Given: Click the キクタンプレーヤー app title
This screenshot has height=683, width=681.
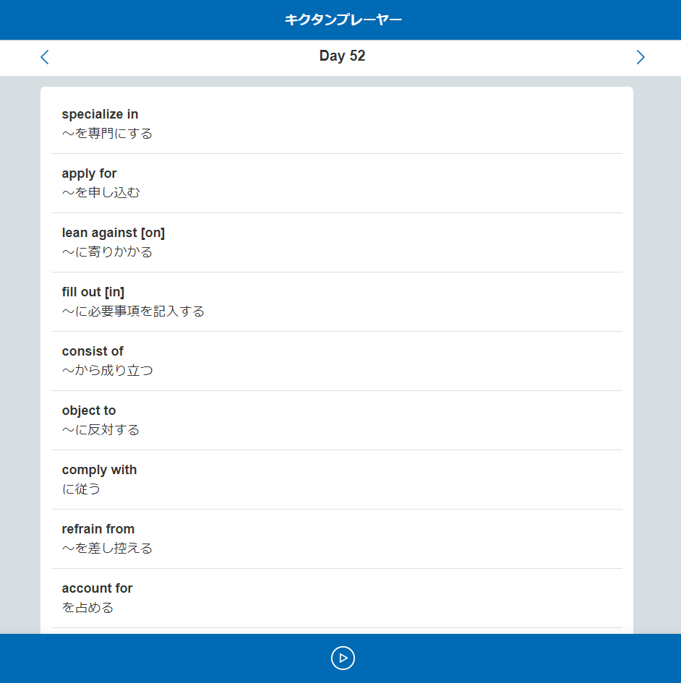Looking at the screenshot, I should tap(343, 20).
